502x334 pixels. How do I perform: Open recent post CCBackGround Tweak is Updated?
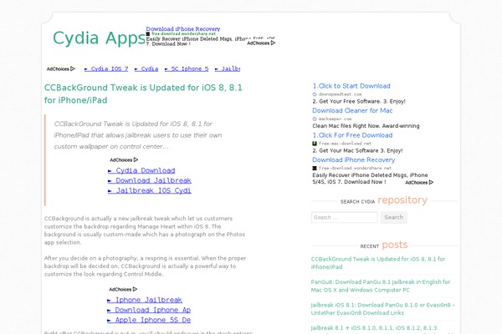[x=378, y=263]
